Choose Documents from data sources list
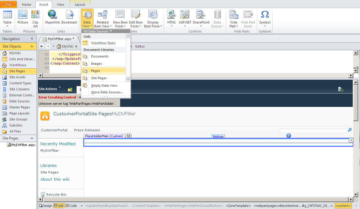The width and height of the screenshot is (360, 209). click(x=103, y=56)
